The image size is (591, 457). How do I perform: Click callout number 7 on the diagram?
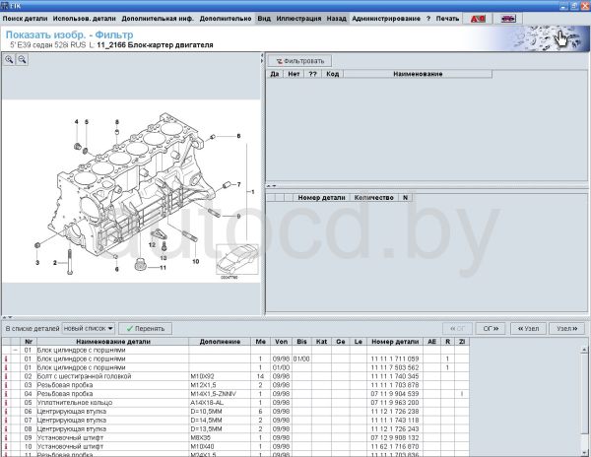[x=239, y=184]
